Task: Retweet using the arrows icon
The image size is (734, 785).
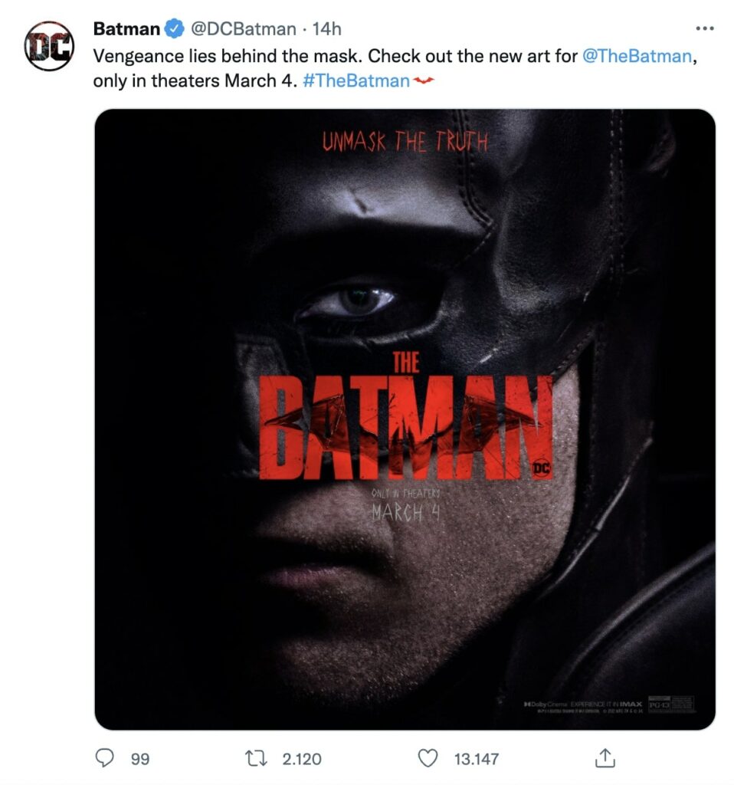Action: pos(256,758)
